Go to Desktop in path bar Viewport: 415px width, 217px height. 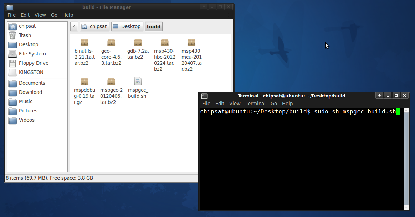tap(127, 26)
